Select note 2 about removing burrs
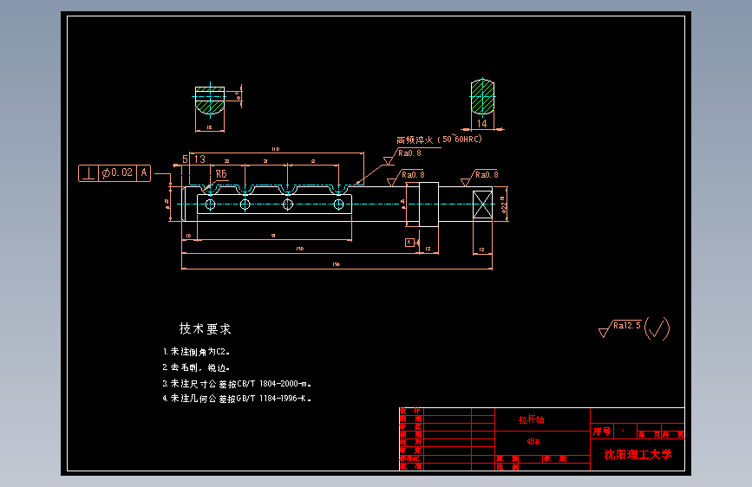 (x=196, y=367)
